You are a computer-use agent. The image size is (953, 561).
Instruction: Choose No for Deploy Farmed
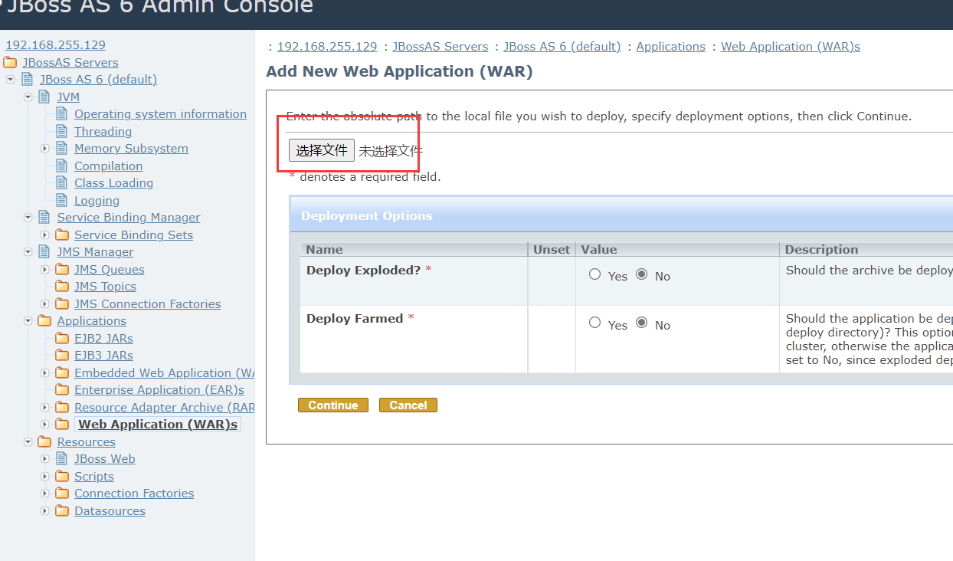(x=641, y=323)
